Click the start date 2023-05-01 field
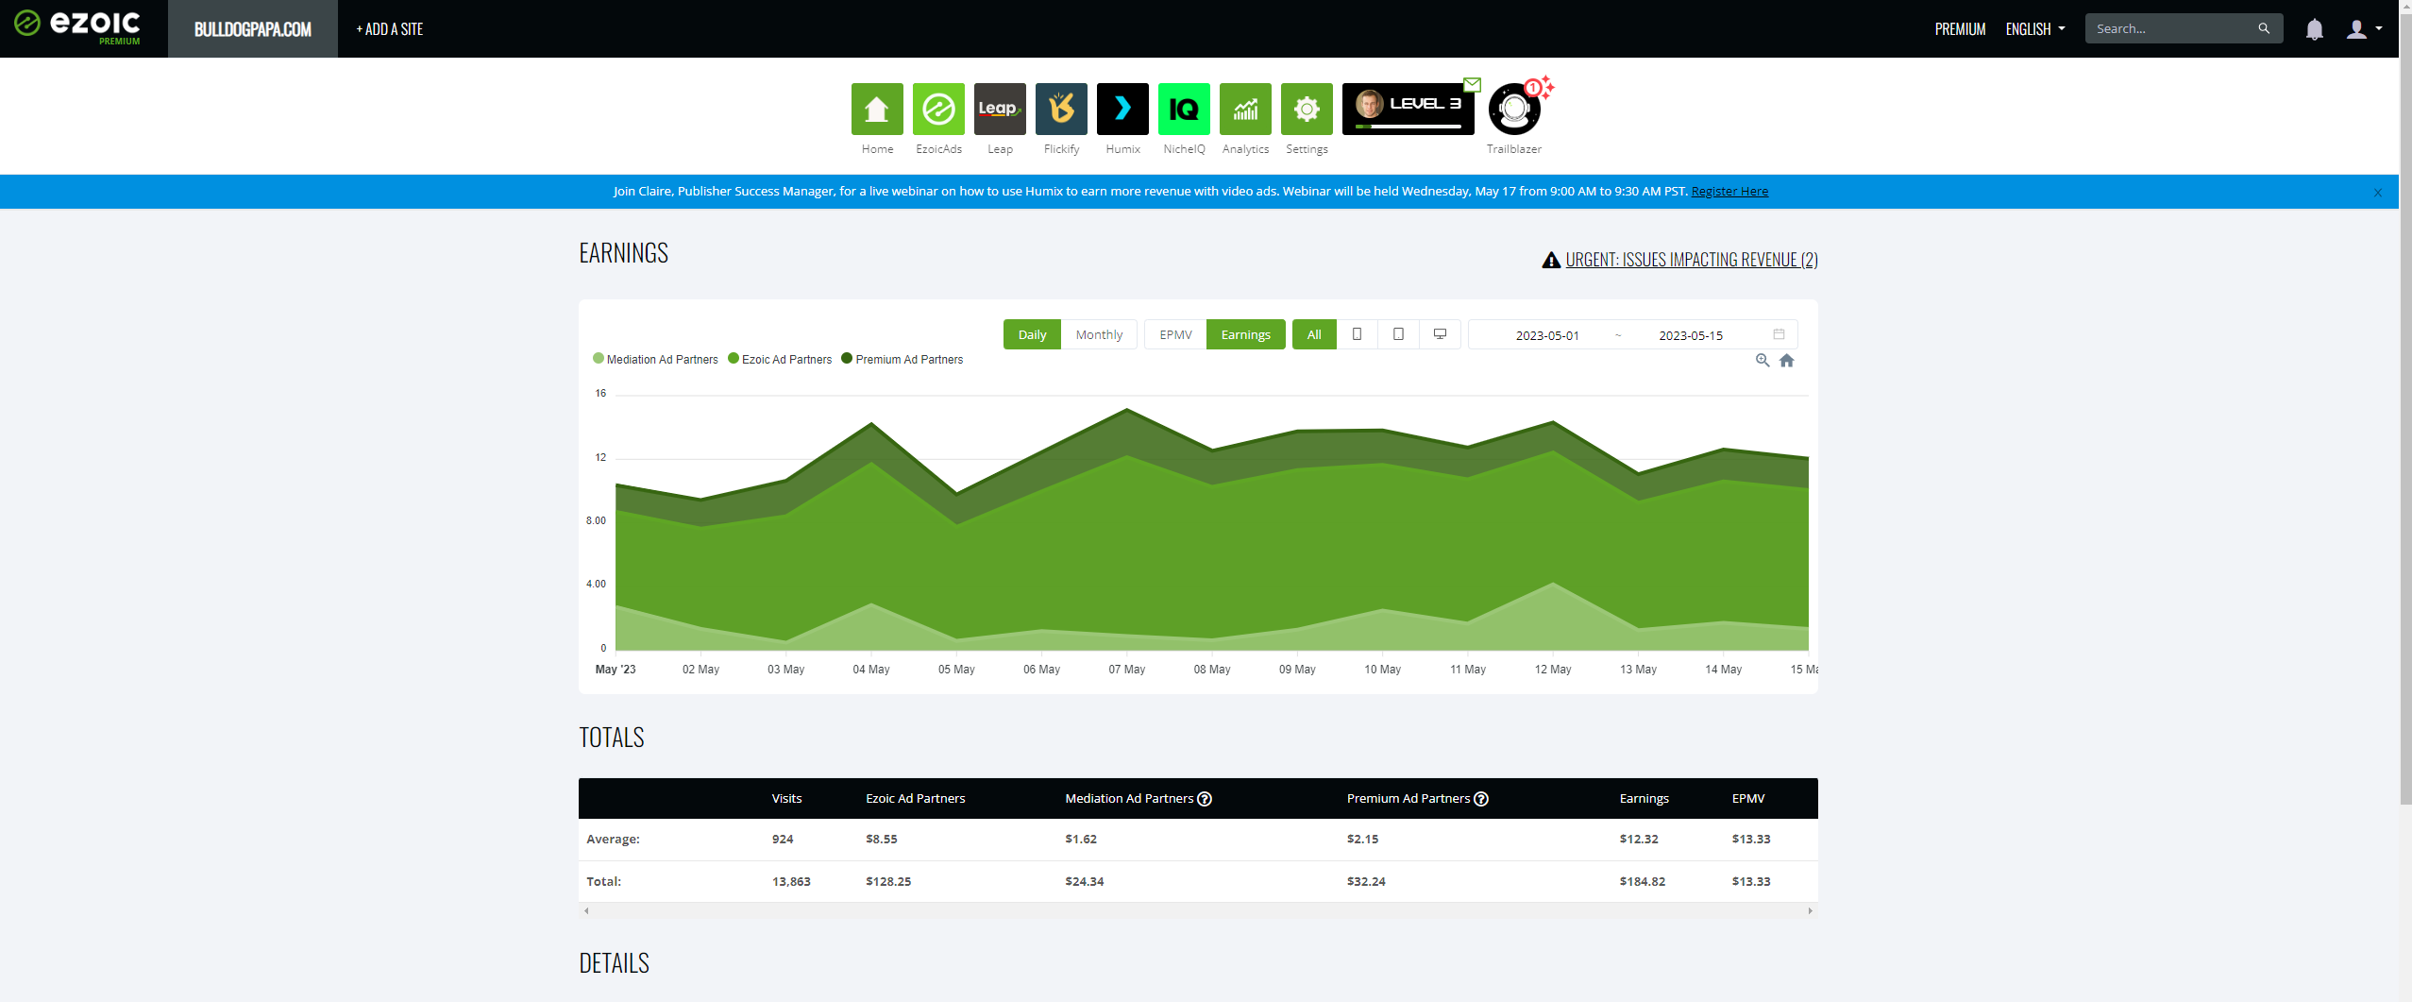Screen dimensions: 2412x1002 pyautogui.click(x=1546, y=335)
